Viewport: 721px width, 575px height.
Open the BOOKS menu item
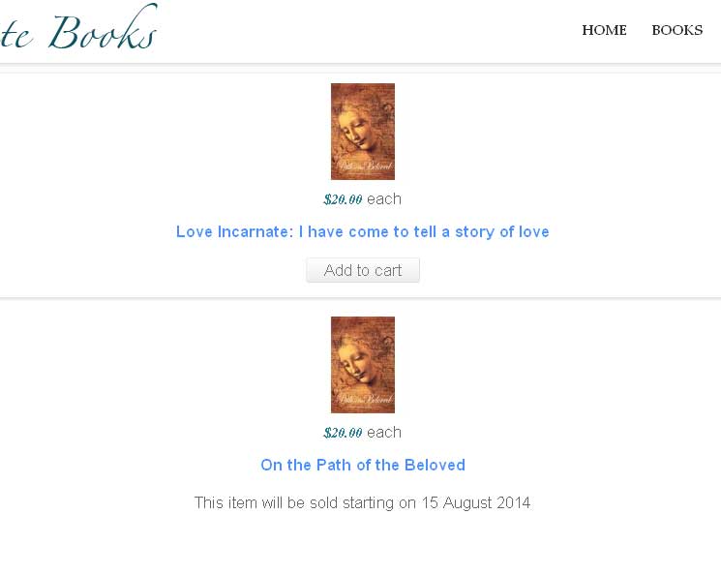(676, 30)
